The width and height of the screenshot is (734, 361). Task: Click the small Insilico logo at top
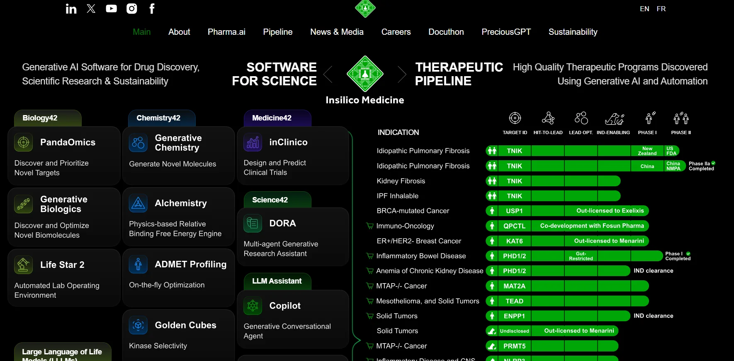(365, 8)
